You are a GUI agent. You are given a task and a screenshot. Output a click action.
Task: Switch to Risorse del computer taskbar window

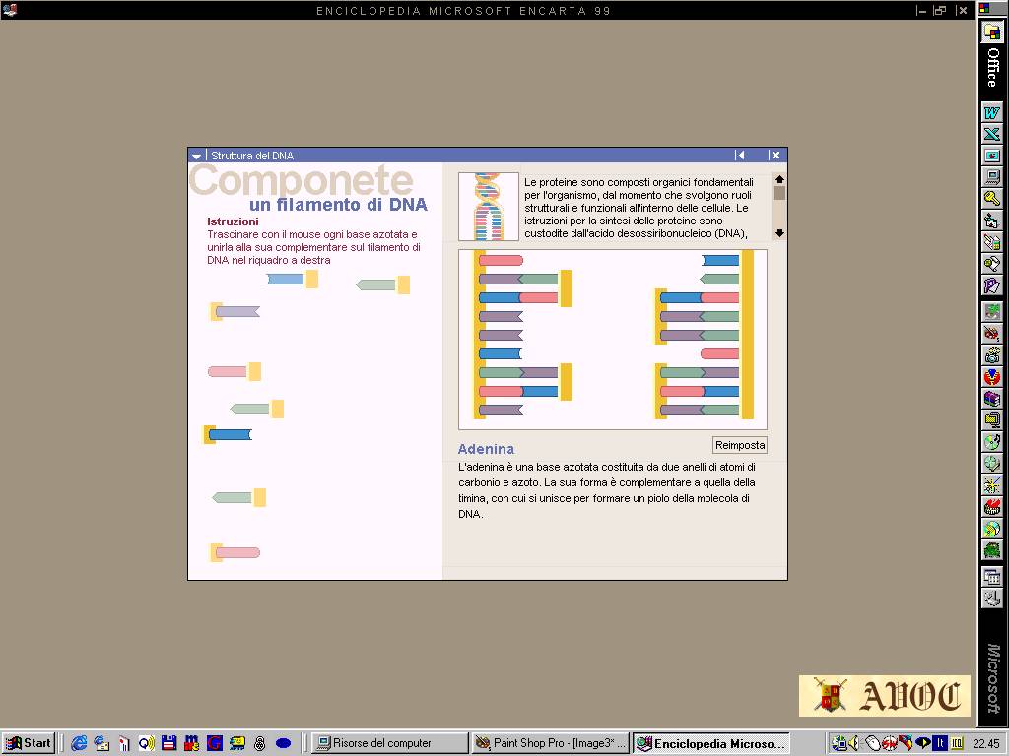pos(390,743)
